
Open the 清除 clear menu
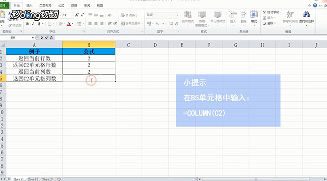pos(269,23)
